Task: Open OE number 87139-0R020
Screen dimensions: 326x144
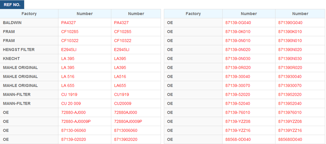Action: 238,68
